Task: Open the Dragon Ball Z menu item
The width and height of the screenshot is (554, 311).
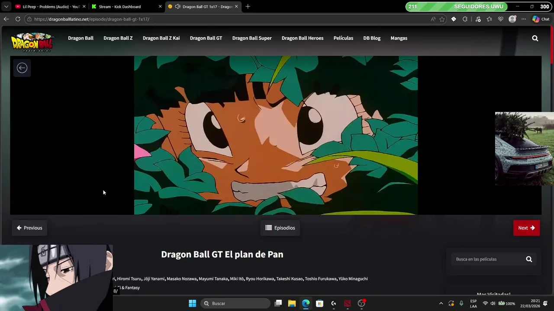Action: 118,38
